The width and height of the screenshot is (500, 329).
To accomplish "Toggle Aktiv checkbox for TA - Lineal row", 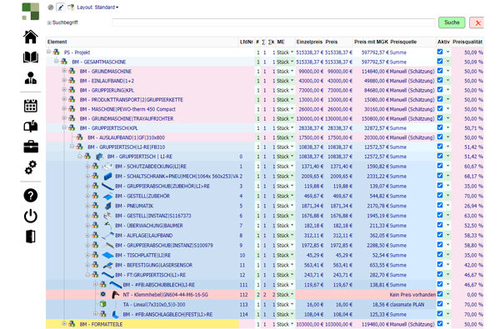I will pyautogui.click(x=440, y=303).
